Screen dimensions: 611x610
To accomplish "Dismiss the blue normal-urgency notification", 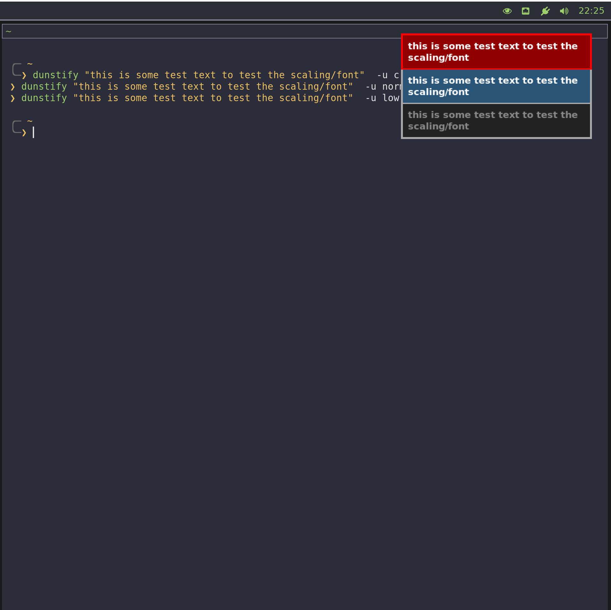I will (x=496, y=86).
